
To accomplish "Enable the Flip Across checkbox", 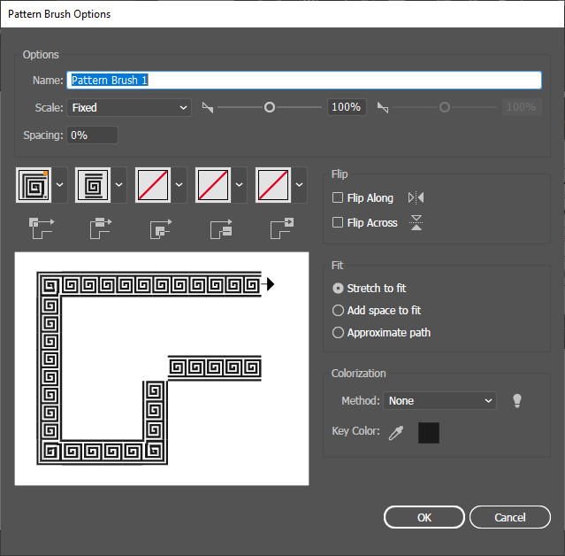I will (338, 222).
